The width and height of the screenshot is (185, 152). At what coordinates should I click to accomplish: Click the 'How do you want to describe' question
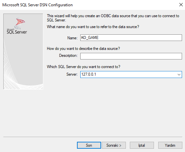coord(83,49)
